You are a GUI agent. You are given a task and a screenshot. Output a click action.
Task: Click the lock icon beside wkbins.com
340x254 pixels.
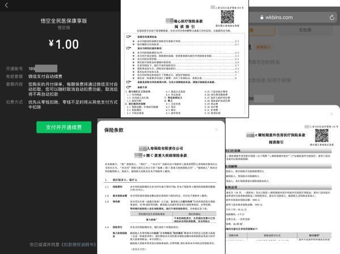pos(262,18)
